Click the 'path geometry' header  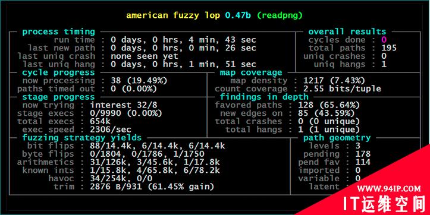click(337, 138)
